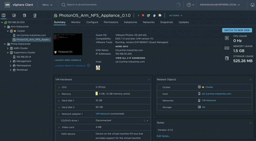Viewport: 256px width, 141px height.
Task: Open the CD/DVD drive connect dropdown
Action: [146, 120]
